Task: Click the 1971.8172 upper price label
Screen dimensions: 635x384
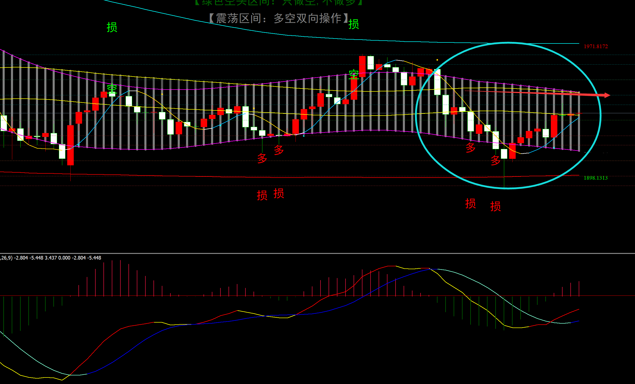Action: tap(596, 47)
